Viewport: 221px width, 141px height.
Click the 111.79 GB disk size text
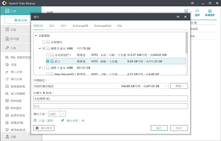click(83, 48)
